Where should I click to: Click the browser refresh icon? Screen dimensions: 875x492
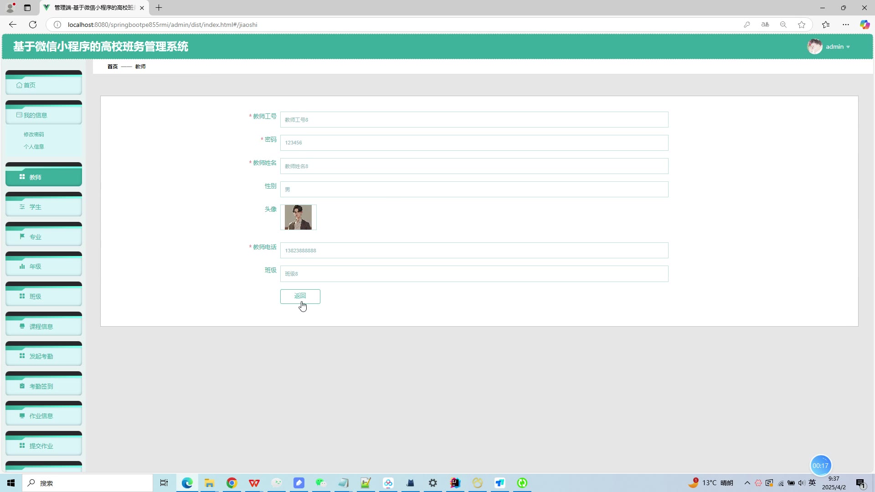point(33,25)
